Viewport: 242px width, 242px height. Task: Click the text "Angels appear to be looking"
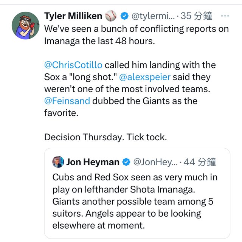143,214
